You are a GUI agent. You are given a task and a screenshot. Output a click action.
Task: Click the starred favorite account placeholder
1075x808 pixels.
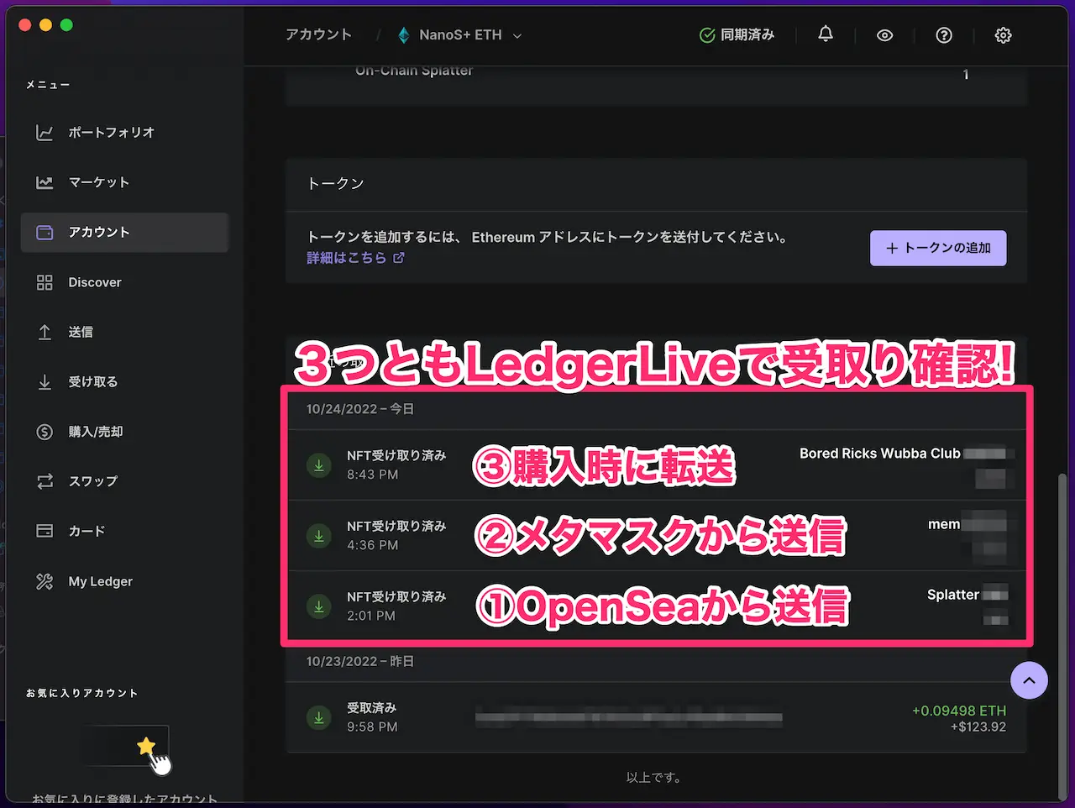click(x=125, y=746)
